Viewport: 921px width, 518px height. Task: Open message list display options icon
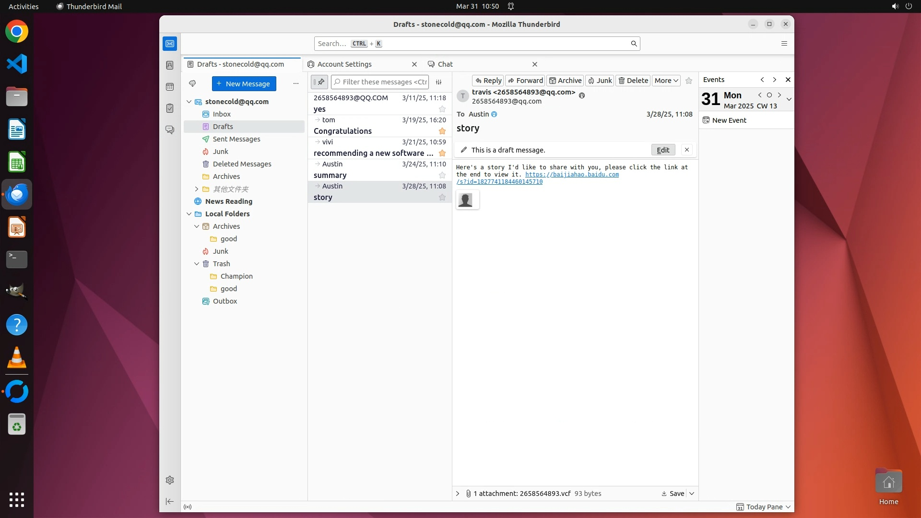coord(438,82)
